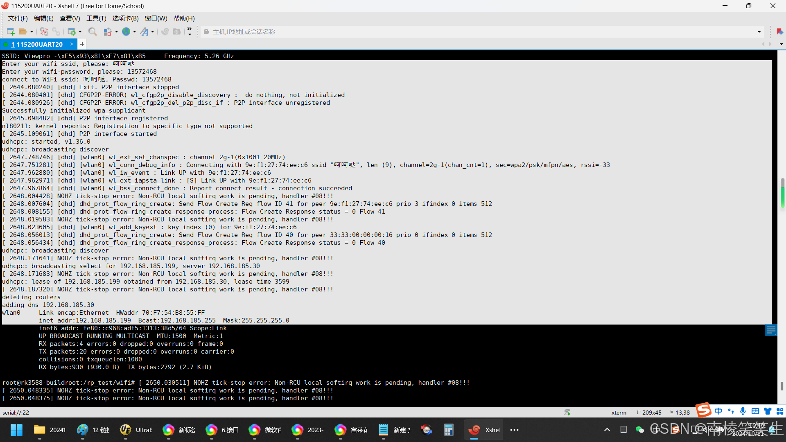
Task: Select the 115200UART20 session tab
Action: pos(37,44)
